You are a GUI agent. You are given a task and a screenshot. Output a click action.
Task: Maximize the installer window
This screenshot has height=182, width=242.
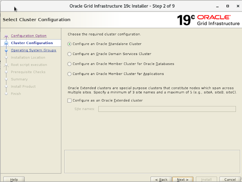click(x=228, y=6)
